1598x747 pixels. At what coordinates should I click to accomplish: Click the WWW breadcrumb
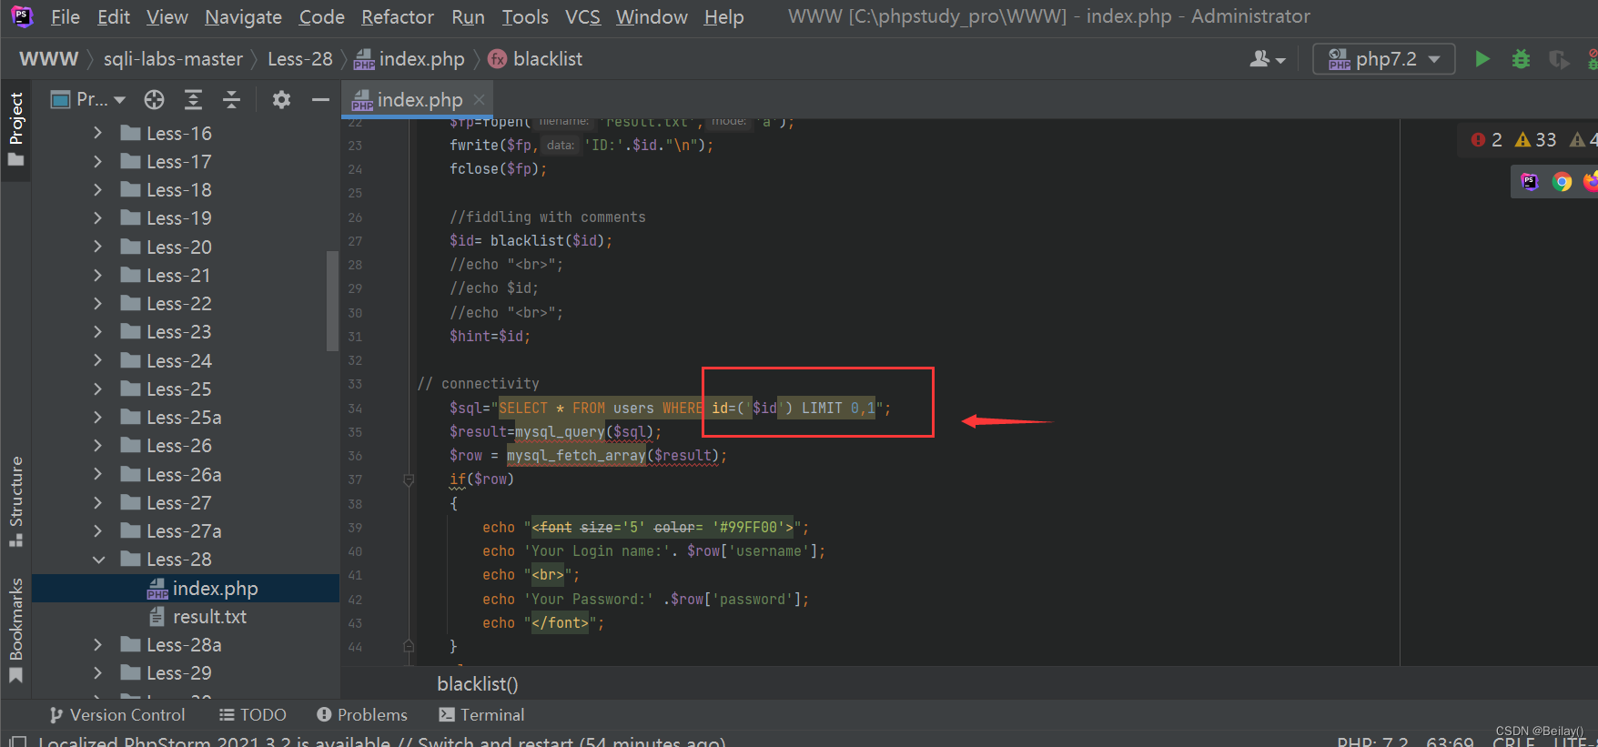click(48, 59)
